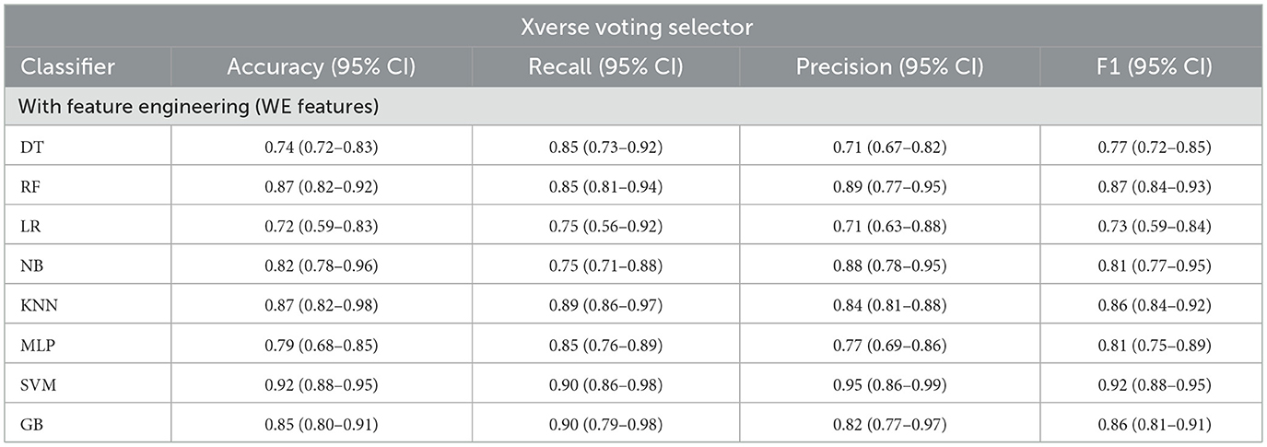The image size is (1267, 447).
Task: Click LR accuracy value 0.72 (0.59–0.83)
Action: tap(321, 225)
